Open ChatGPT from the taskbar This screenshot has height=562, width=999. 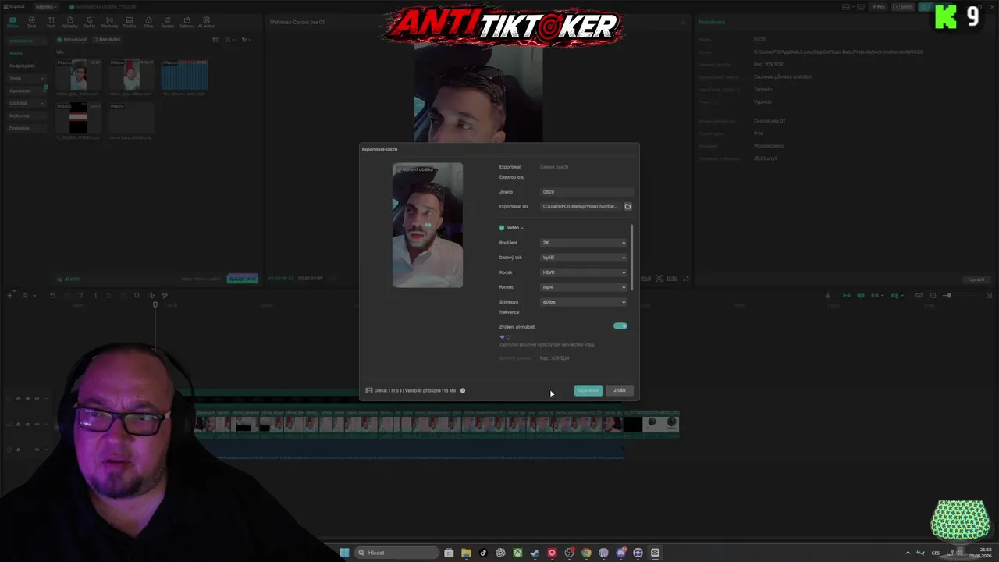click(500, 553)
